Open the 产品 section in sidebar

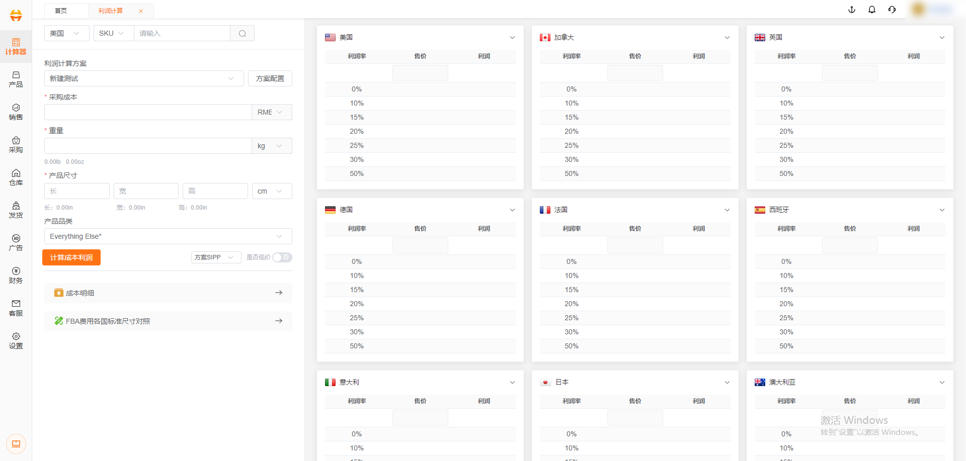click(16, 79)
